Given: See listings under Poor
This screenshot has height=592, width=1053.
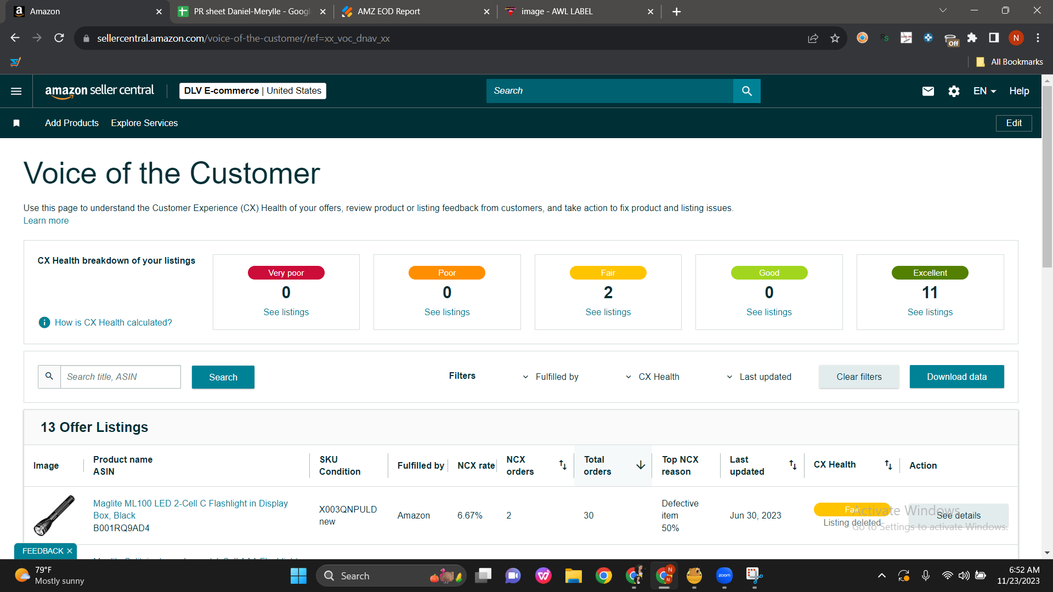Looking at the screenshot, I should click(447, 312).
